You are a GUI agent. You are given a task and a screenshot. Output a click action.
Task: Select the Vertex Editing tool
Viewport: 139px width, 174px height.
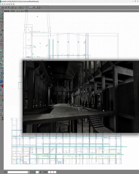click(3, 14)
